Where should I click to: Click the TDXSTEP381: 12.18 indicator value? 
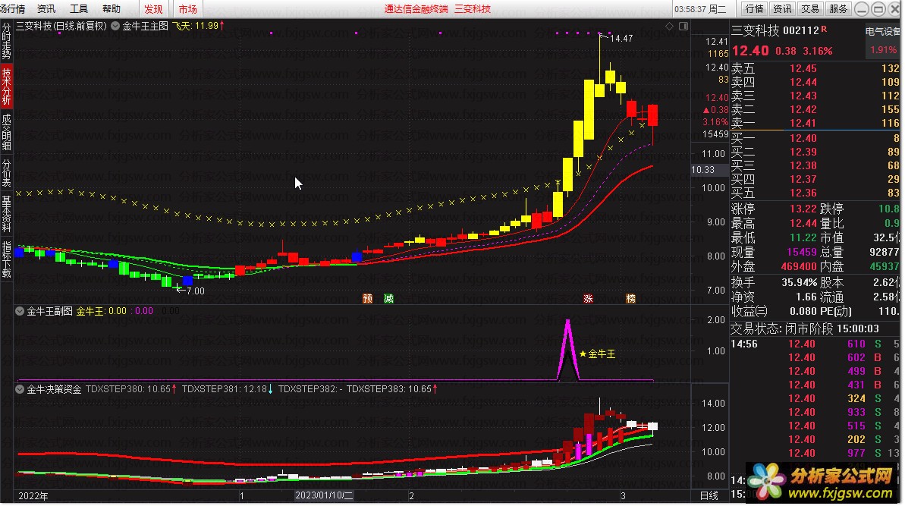pyautogui.click(x=227, y=389)
